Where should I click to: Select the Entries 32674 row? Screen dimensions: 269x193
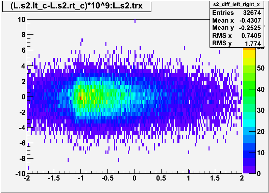tap(237, 13)
